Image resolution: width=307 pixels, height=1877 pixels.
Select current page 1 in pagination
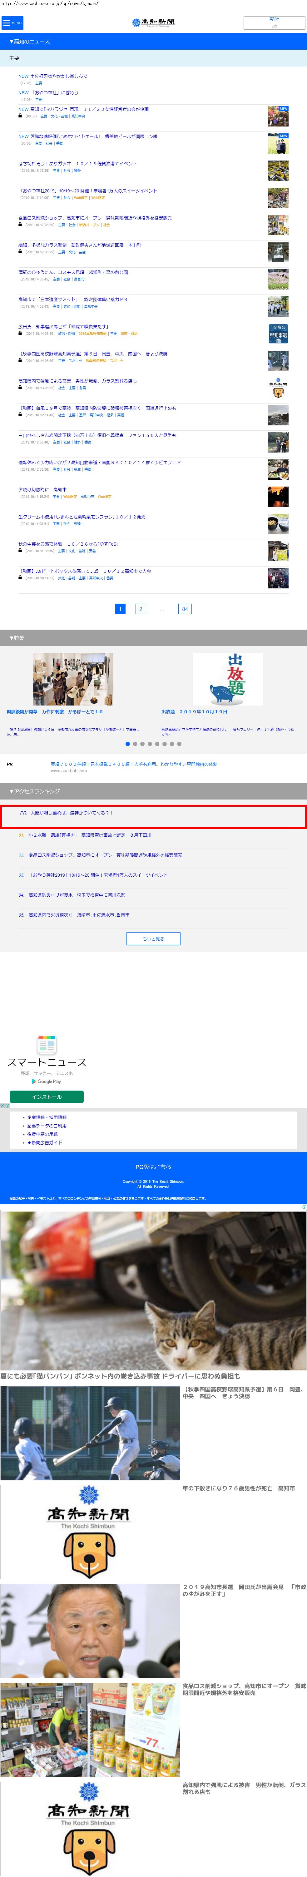(x=120, y=608)
